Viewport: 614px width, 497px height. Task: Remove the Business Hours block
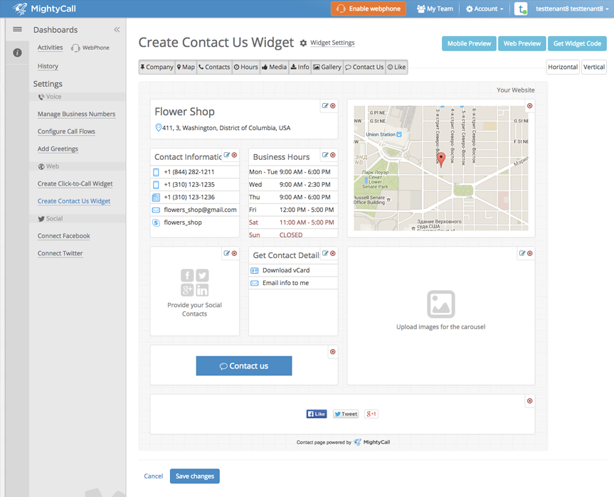(333, 155)
